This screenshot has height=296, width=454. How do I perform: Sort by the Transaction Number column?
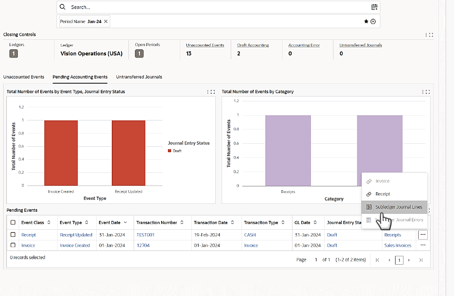pos(182,222)
